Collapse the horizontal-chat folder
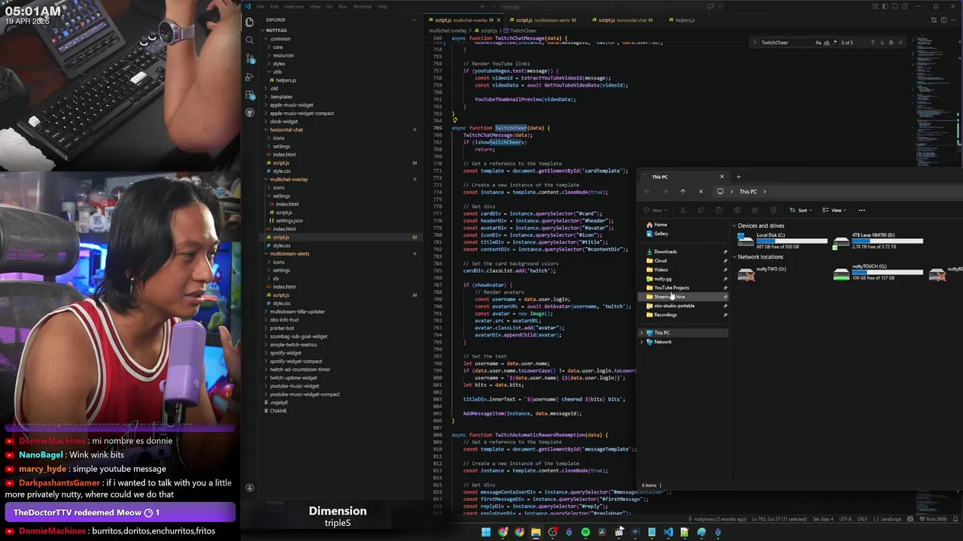The image size is (963, 541). 286,130
